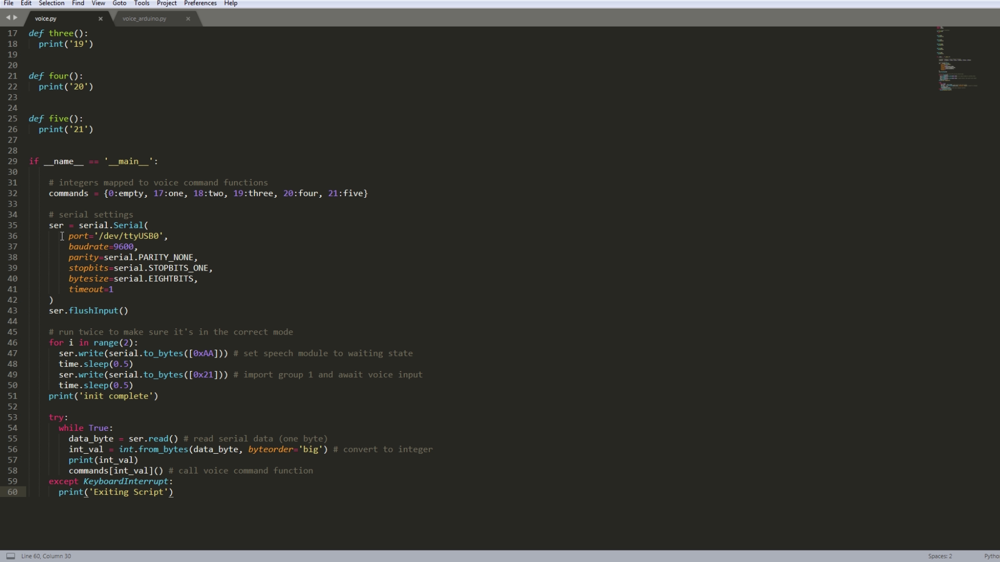The width and height of the screenshot is (1000, 562).
Task: Click line 32 commands dictionary definition
Action: (x=208, y=193)
